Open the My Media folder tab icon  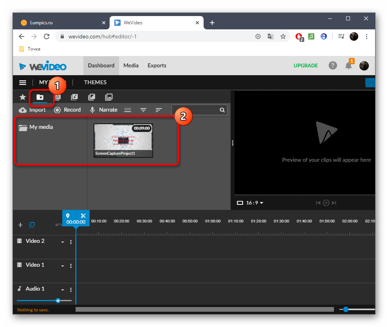coord(40,97)
